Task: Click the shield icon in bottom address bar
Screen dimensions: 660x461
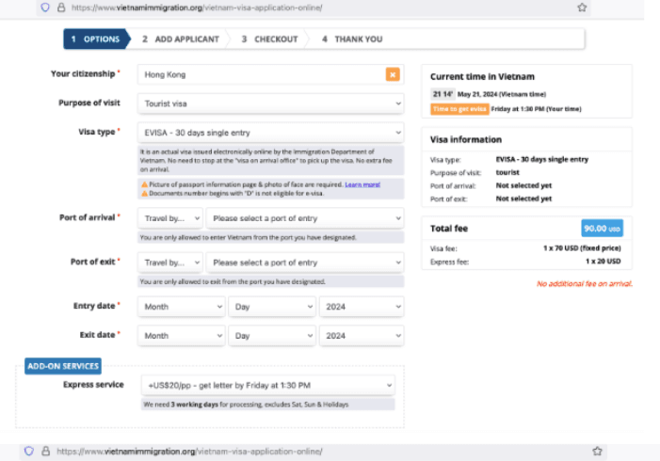Action: (x=30, y=452)
